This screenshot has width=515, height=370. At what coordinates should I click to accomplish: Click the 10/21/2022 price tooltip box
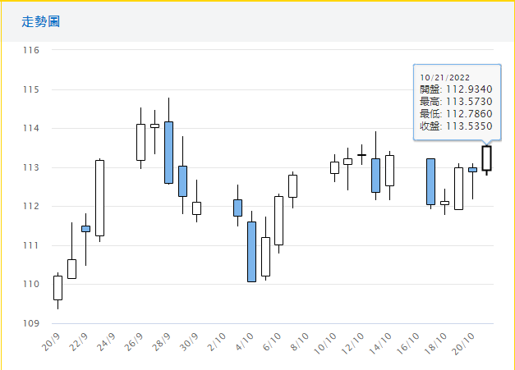pos(456,98)
